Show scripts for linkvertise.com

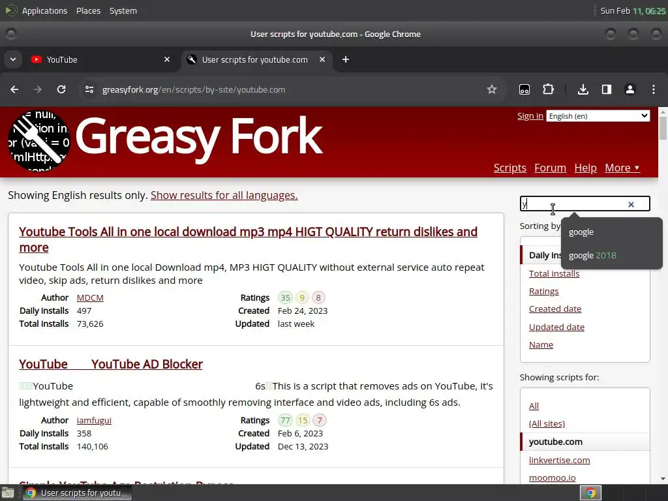point(559,460)
